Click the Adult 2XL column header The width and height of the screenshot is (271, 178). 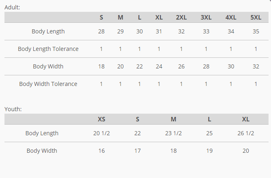coord(181,18)
